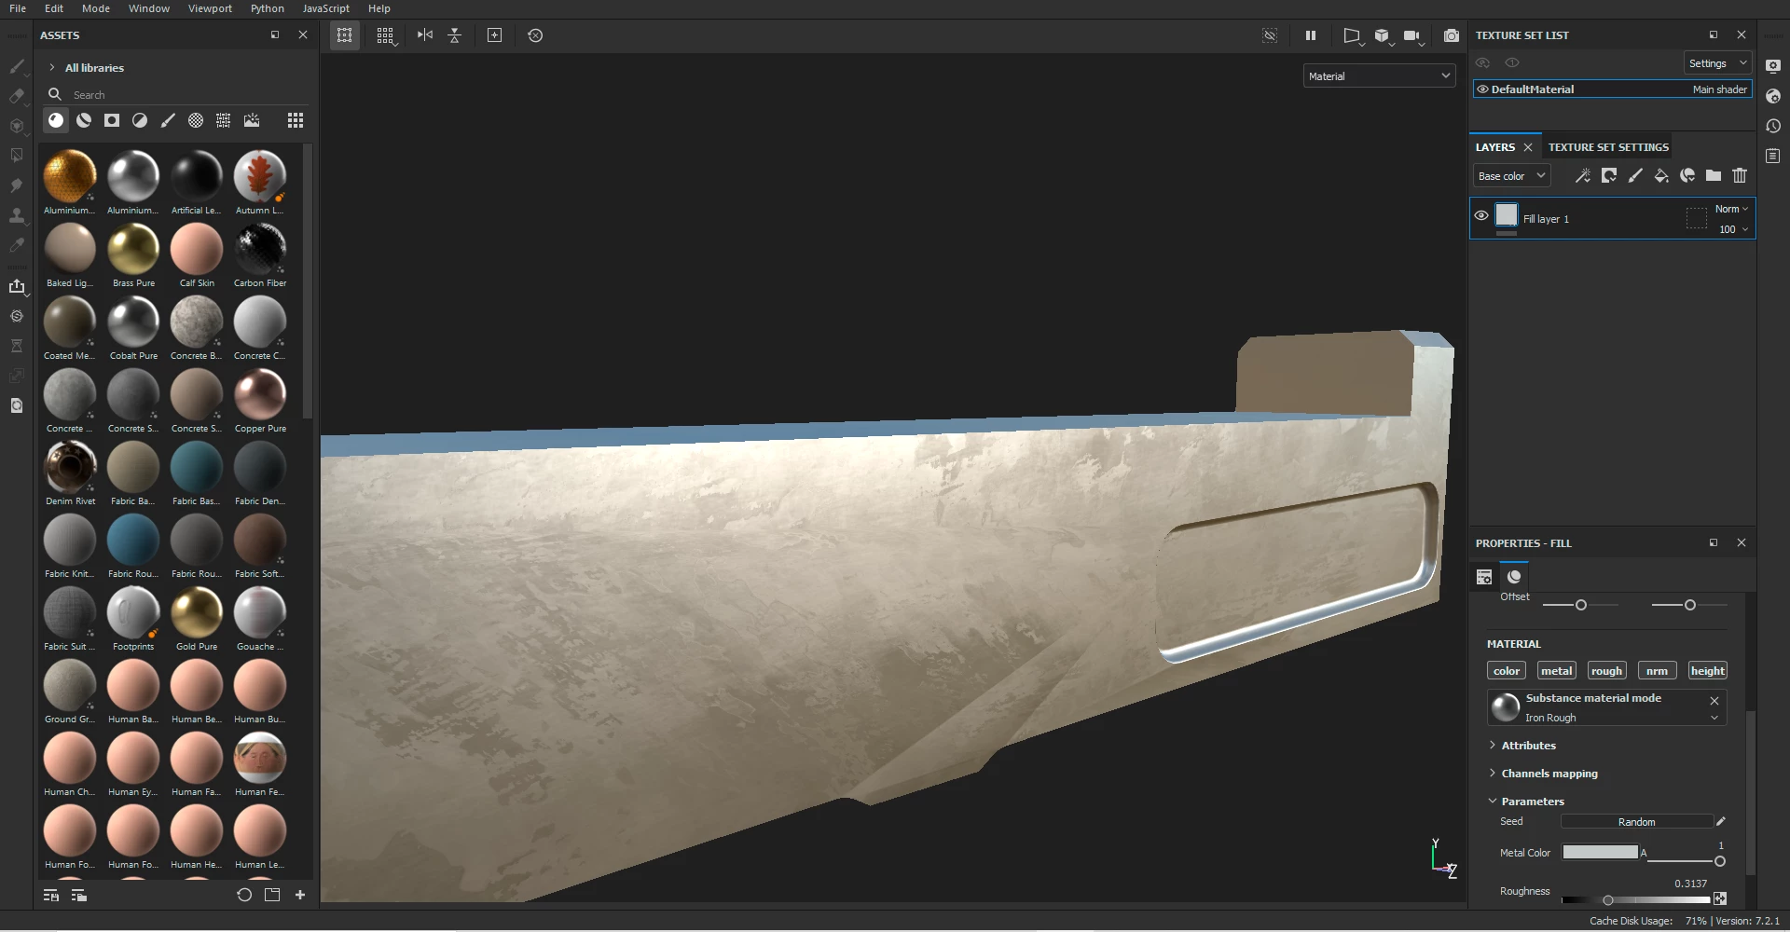Switch to the Layers tab

(x=1495, y=147)
